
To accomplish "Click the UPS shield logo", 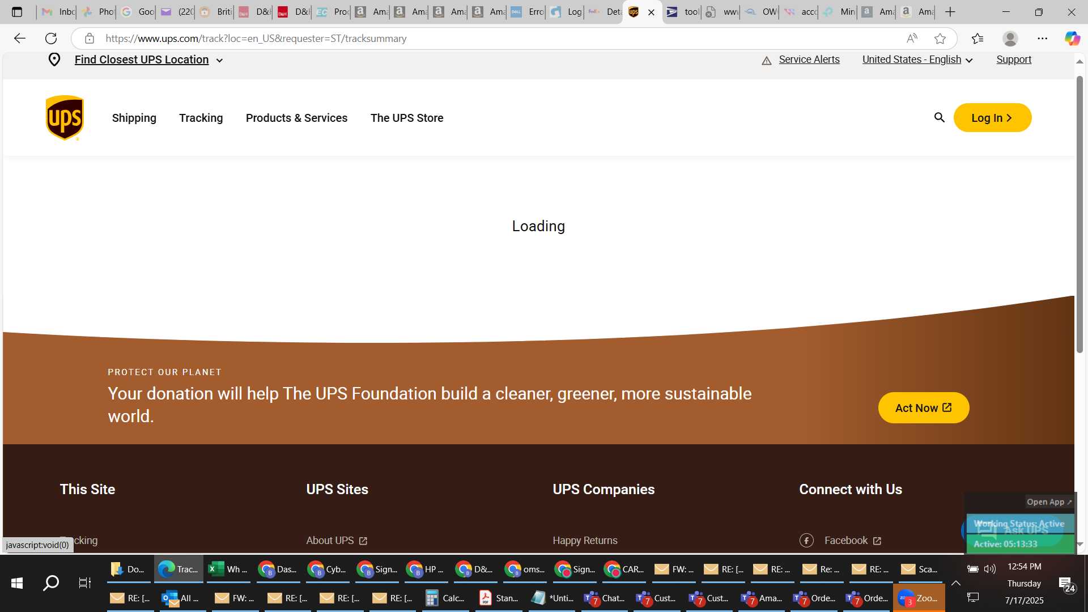I will tap(65, 117).
